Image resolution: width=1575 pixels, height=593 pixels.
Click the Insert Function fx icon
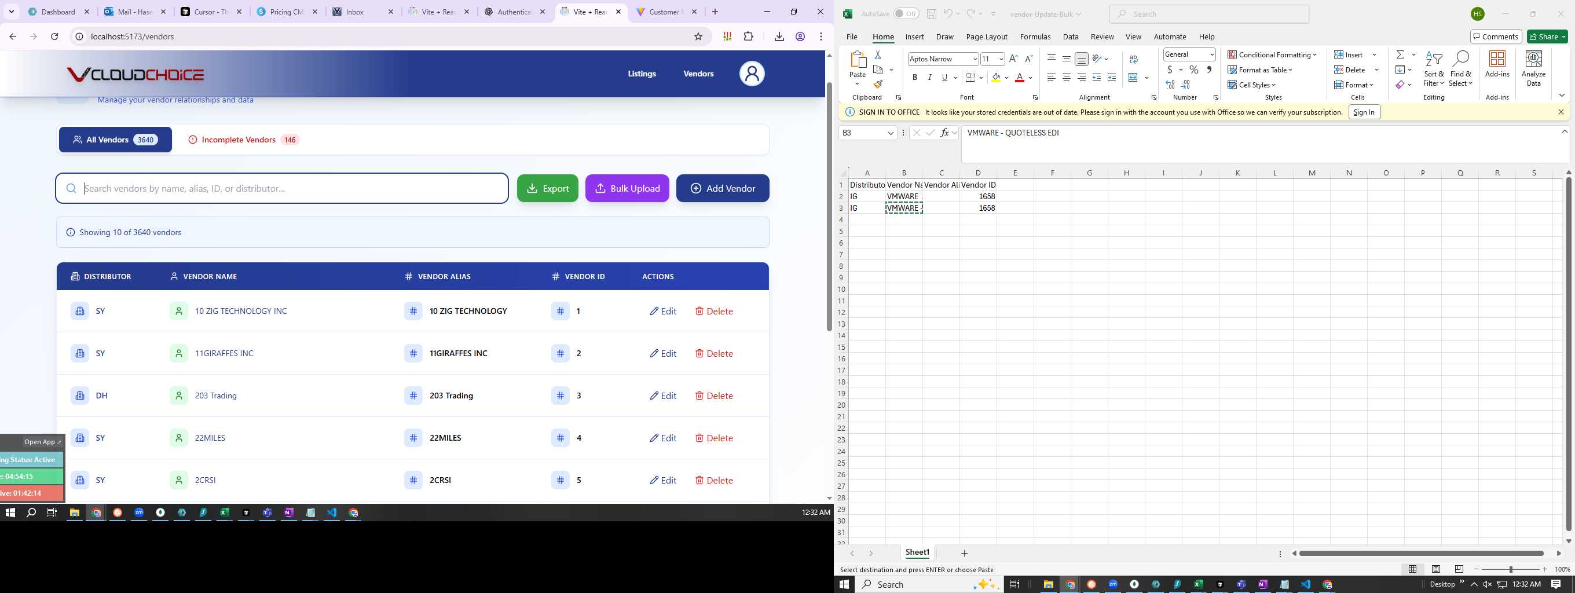944,133
